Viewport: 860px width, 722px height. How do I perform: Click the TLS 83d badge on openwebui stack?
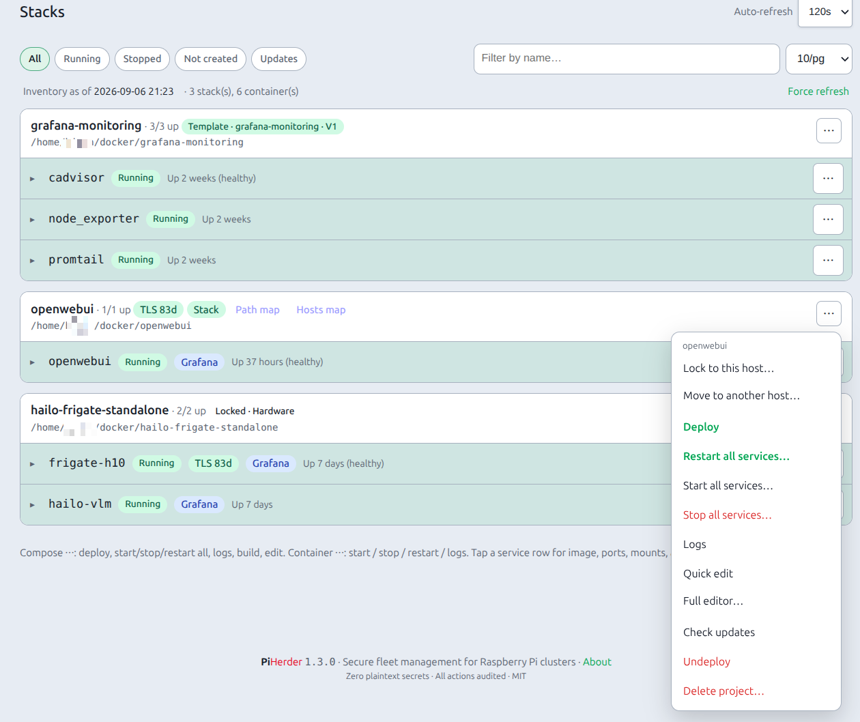(158, 310)
